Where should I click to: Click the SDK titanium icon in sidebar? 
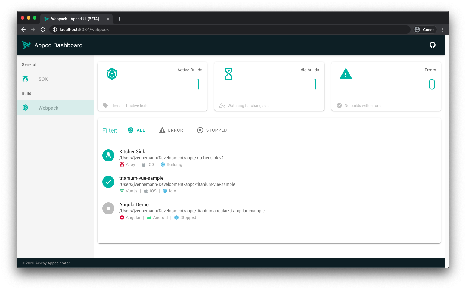[x=25, y=79]
